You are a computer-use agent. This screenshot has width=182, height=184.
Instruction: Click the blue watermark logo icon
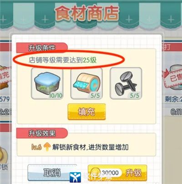(75, 177)
